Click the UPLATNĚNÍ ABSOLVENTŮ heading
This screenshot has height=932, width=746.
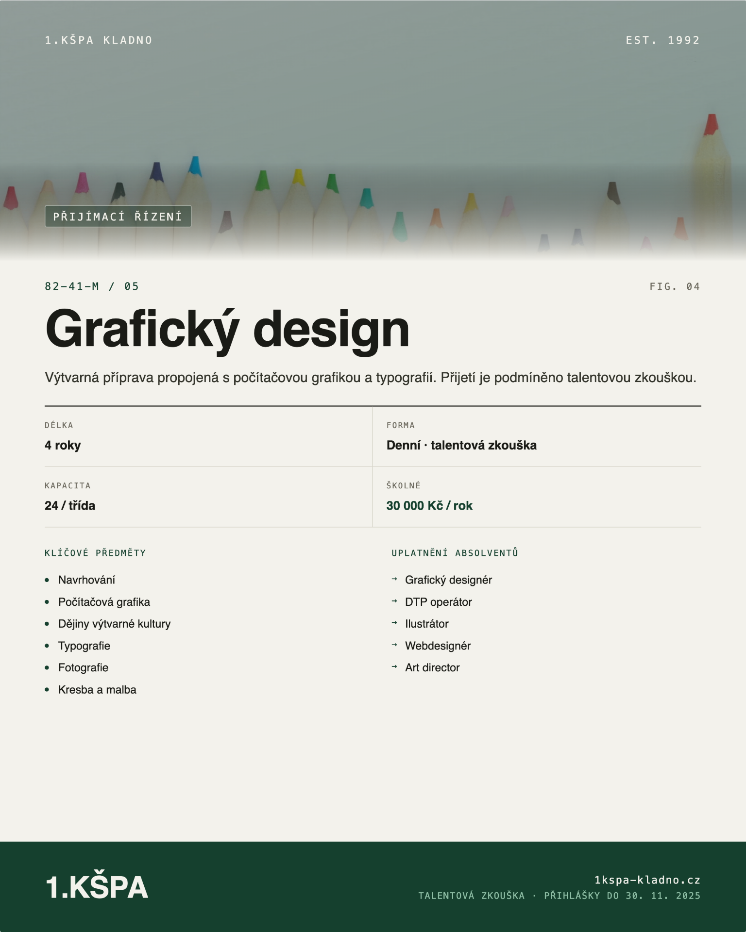[x=455, y=553]
